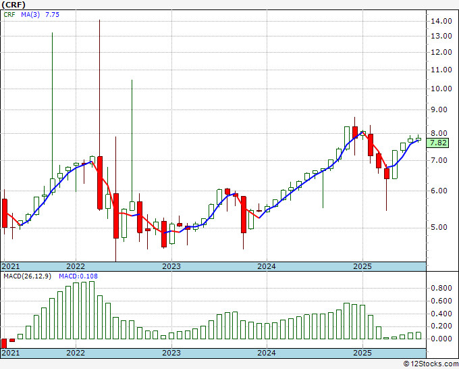Screen dimensions: 459x369
Task: Click the tallest MACD bar in early 2022
Action: click(x=92, y=310)
